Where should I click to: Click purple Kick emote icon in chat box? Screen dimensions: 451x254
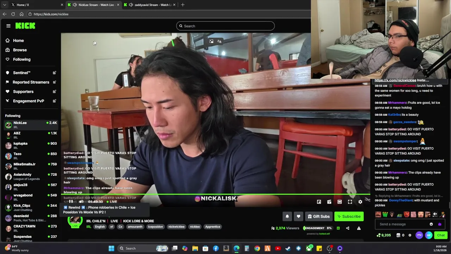click(439, 224)
